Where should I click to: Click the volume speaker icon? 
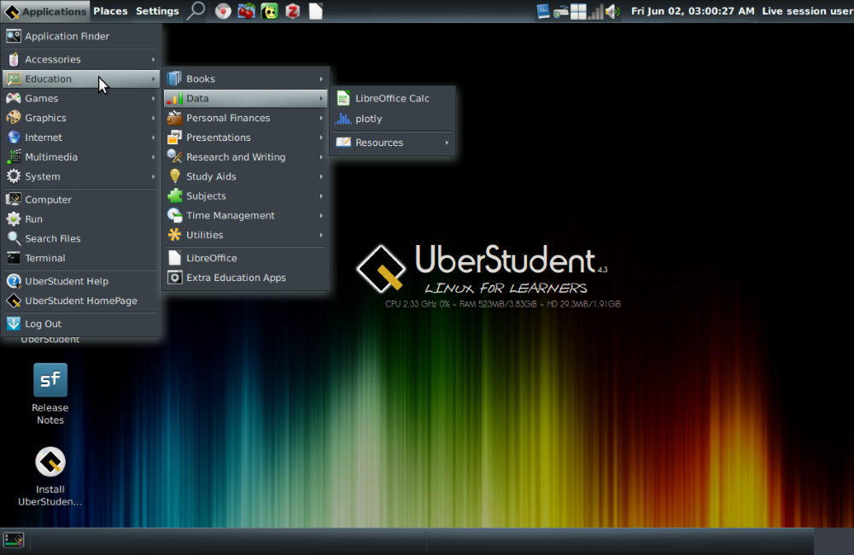pyautogui.click(x=612, y=11)
